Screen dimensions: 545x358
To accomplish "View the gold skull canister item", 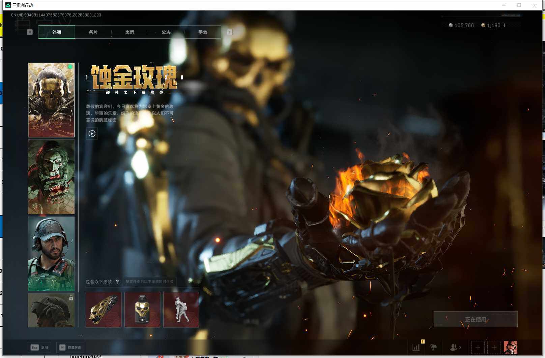I will (142, 310).
